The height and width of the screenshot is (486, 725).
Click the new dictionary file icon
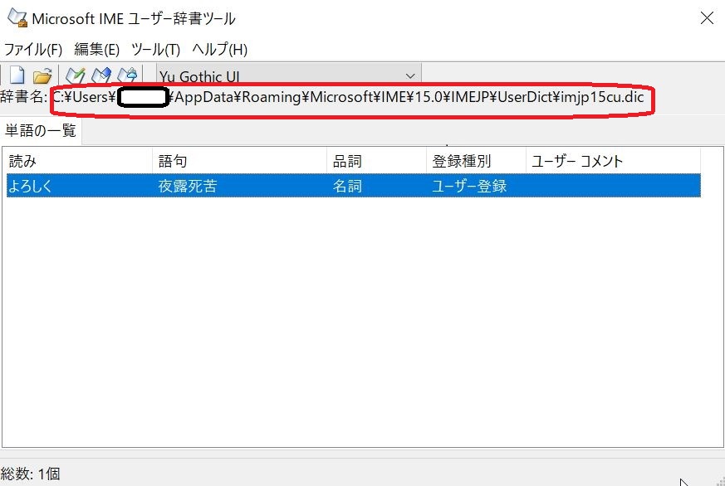(x=17, y=75)
